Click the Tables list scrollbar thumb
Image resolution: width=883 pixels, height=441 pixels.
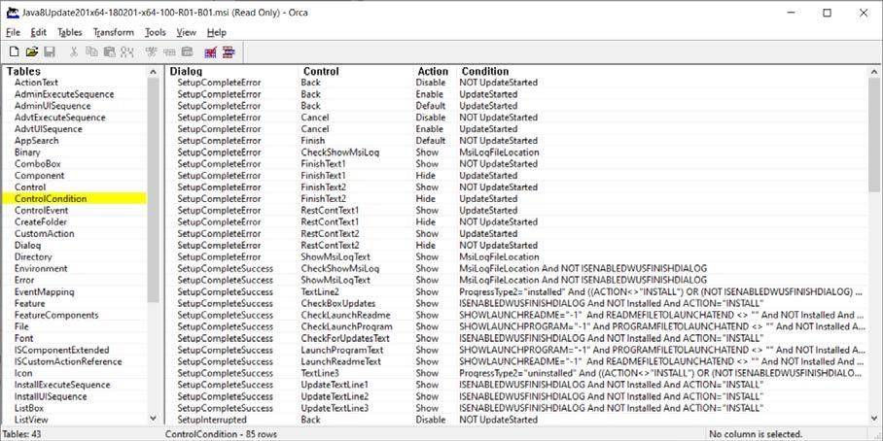[x=154, y=189]
